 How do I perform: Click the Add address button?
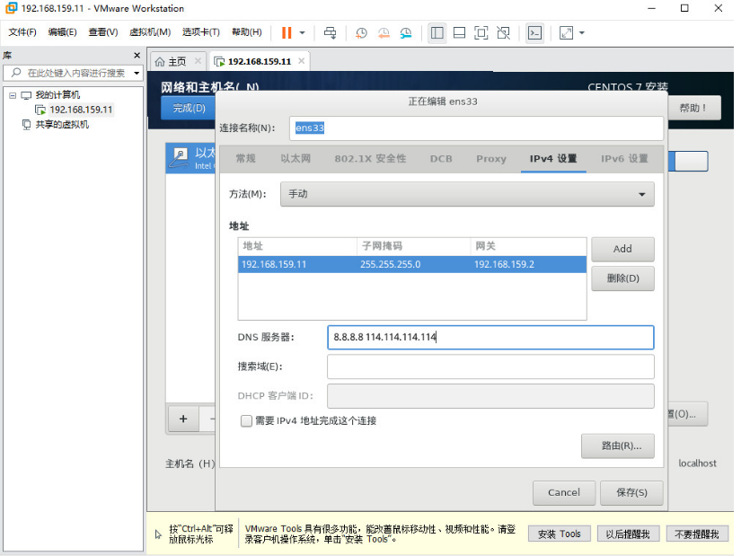622,249
